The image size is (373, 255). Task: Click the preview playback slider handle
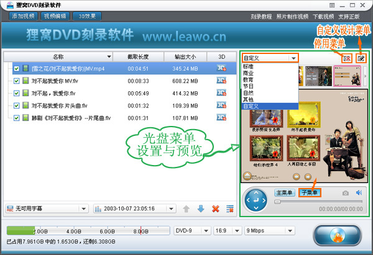[x=277, y=202]
